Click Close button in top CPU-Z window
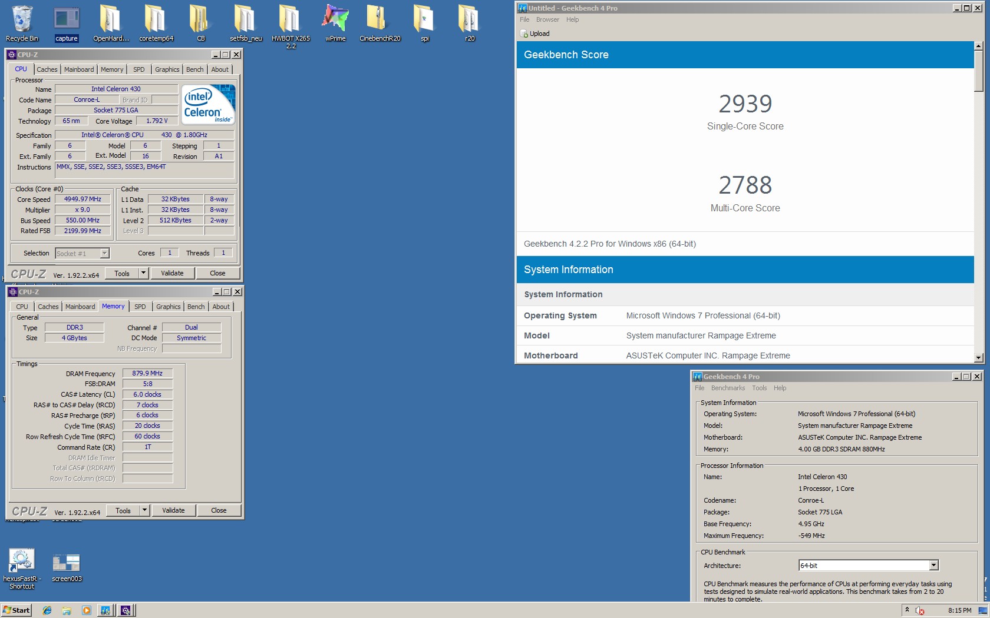The width and height of the screenshot is (990, 618). pyautogui.click(x=217, y=273)
